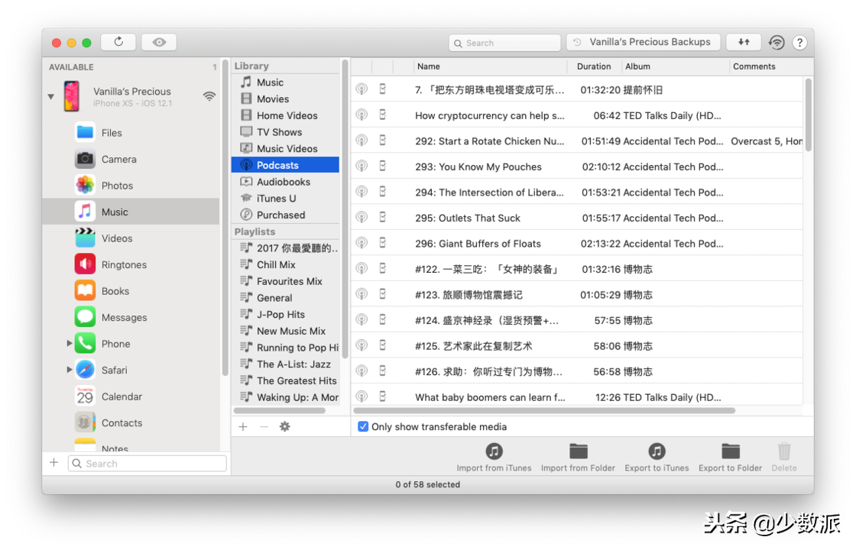Select Podcasts in the Library list

(286, 165)
